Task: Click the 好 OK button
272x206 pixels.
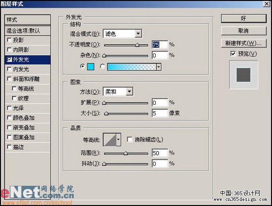Action: 244,18
